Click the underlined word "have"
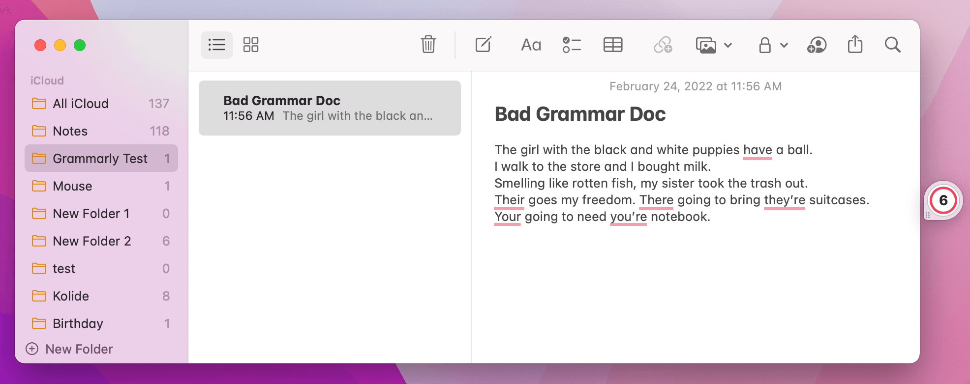The height and width of the screenshot is (384, 970). 758,150
